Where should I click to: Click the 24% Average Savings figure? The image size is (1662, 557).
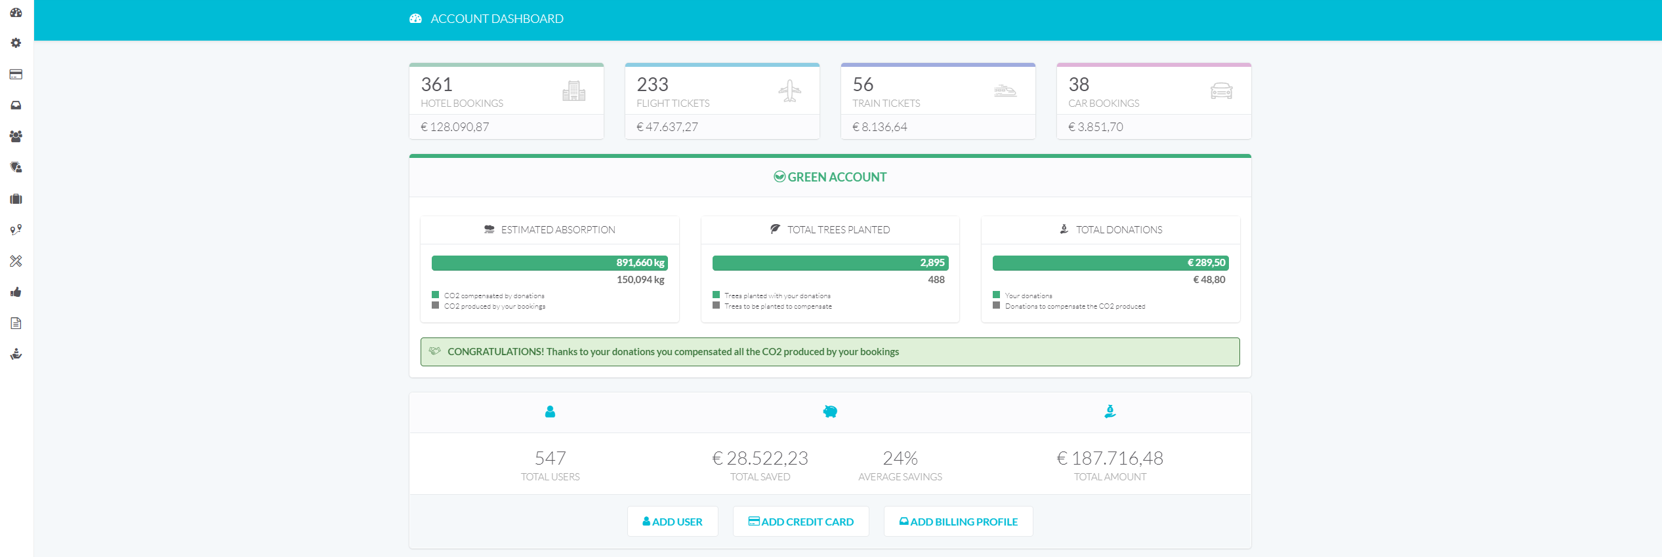(x=900, y=458)
